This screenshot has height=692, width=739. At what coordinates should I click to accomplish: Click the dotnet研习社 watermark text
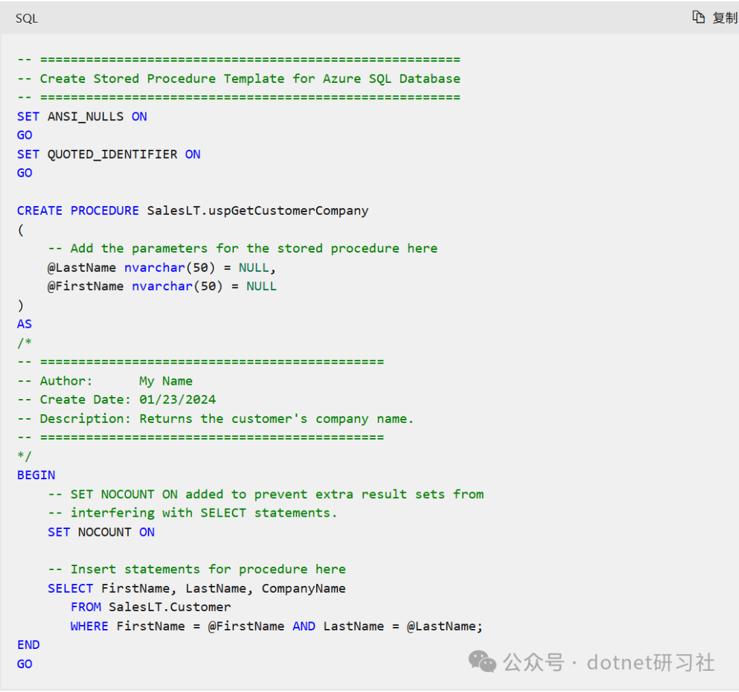click(651, 663)
